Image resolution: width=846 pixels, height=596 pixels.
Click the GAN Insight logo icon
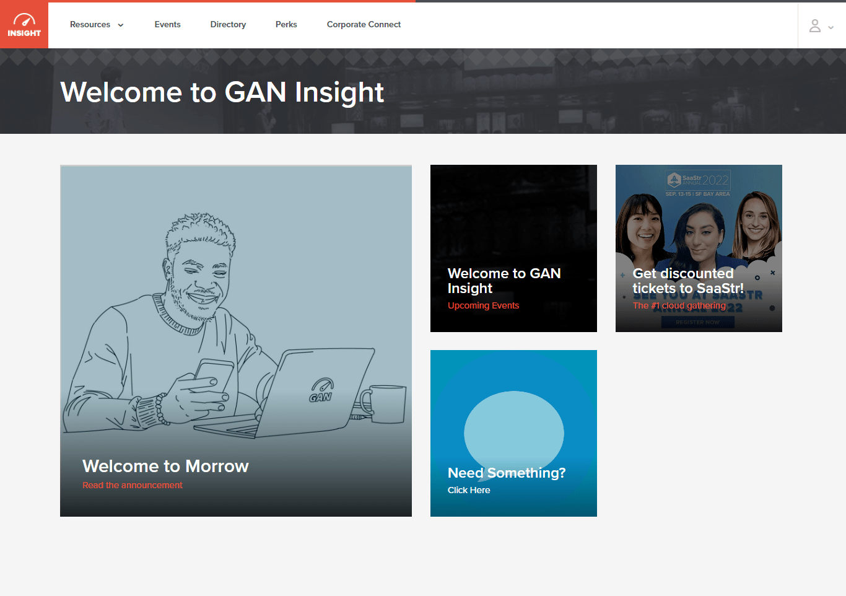click(24, 25)
